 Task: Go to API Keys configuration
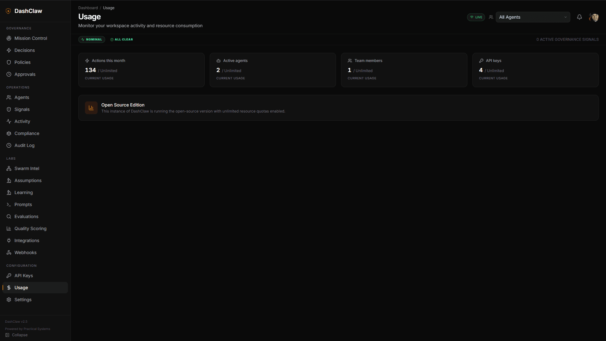[24, 276]
